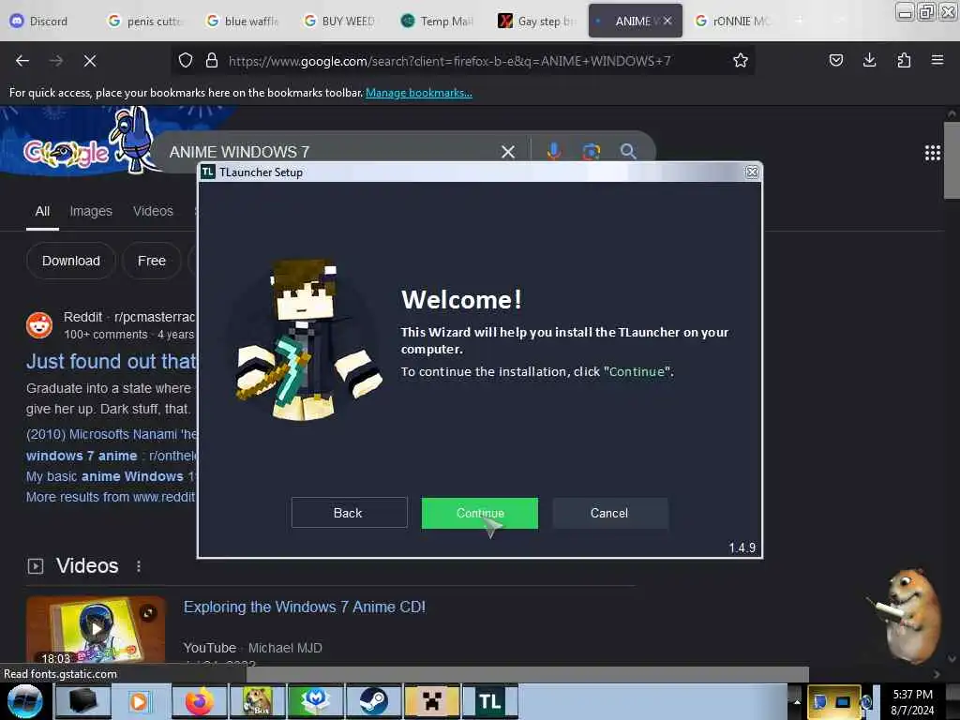Viewport: 960px width, 720px height.
Task: Click the Free search chip
Action: pos(152,261)
